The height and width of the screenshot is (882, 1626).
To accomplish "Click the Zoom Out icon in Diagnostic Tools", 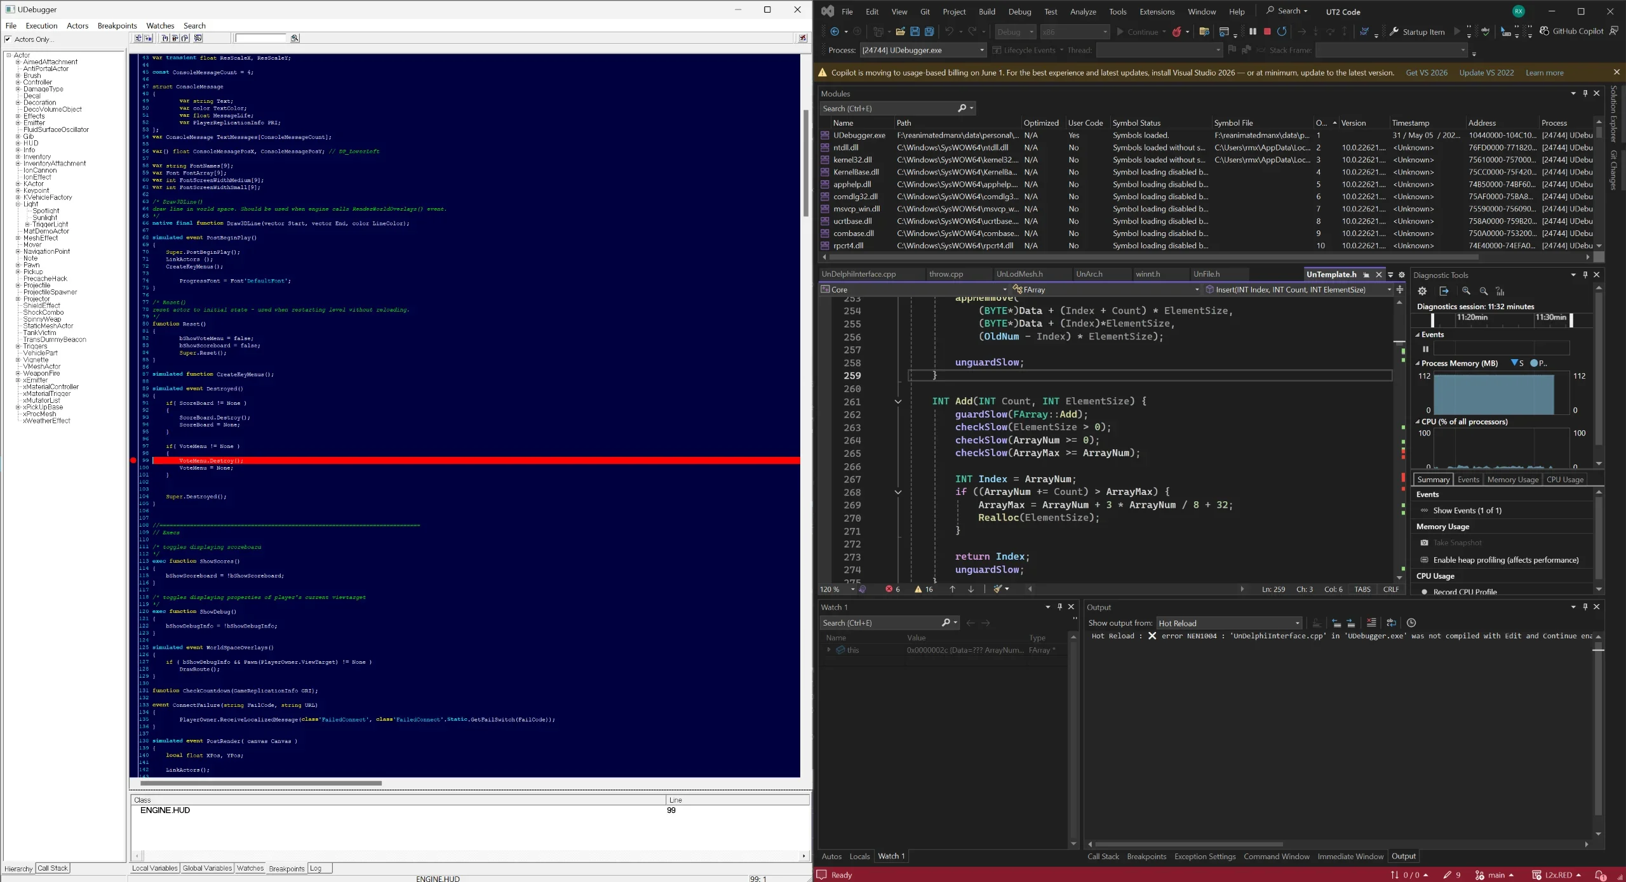I will [1484, 291].
